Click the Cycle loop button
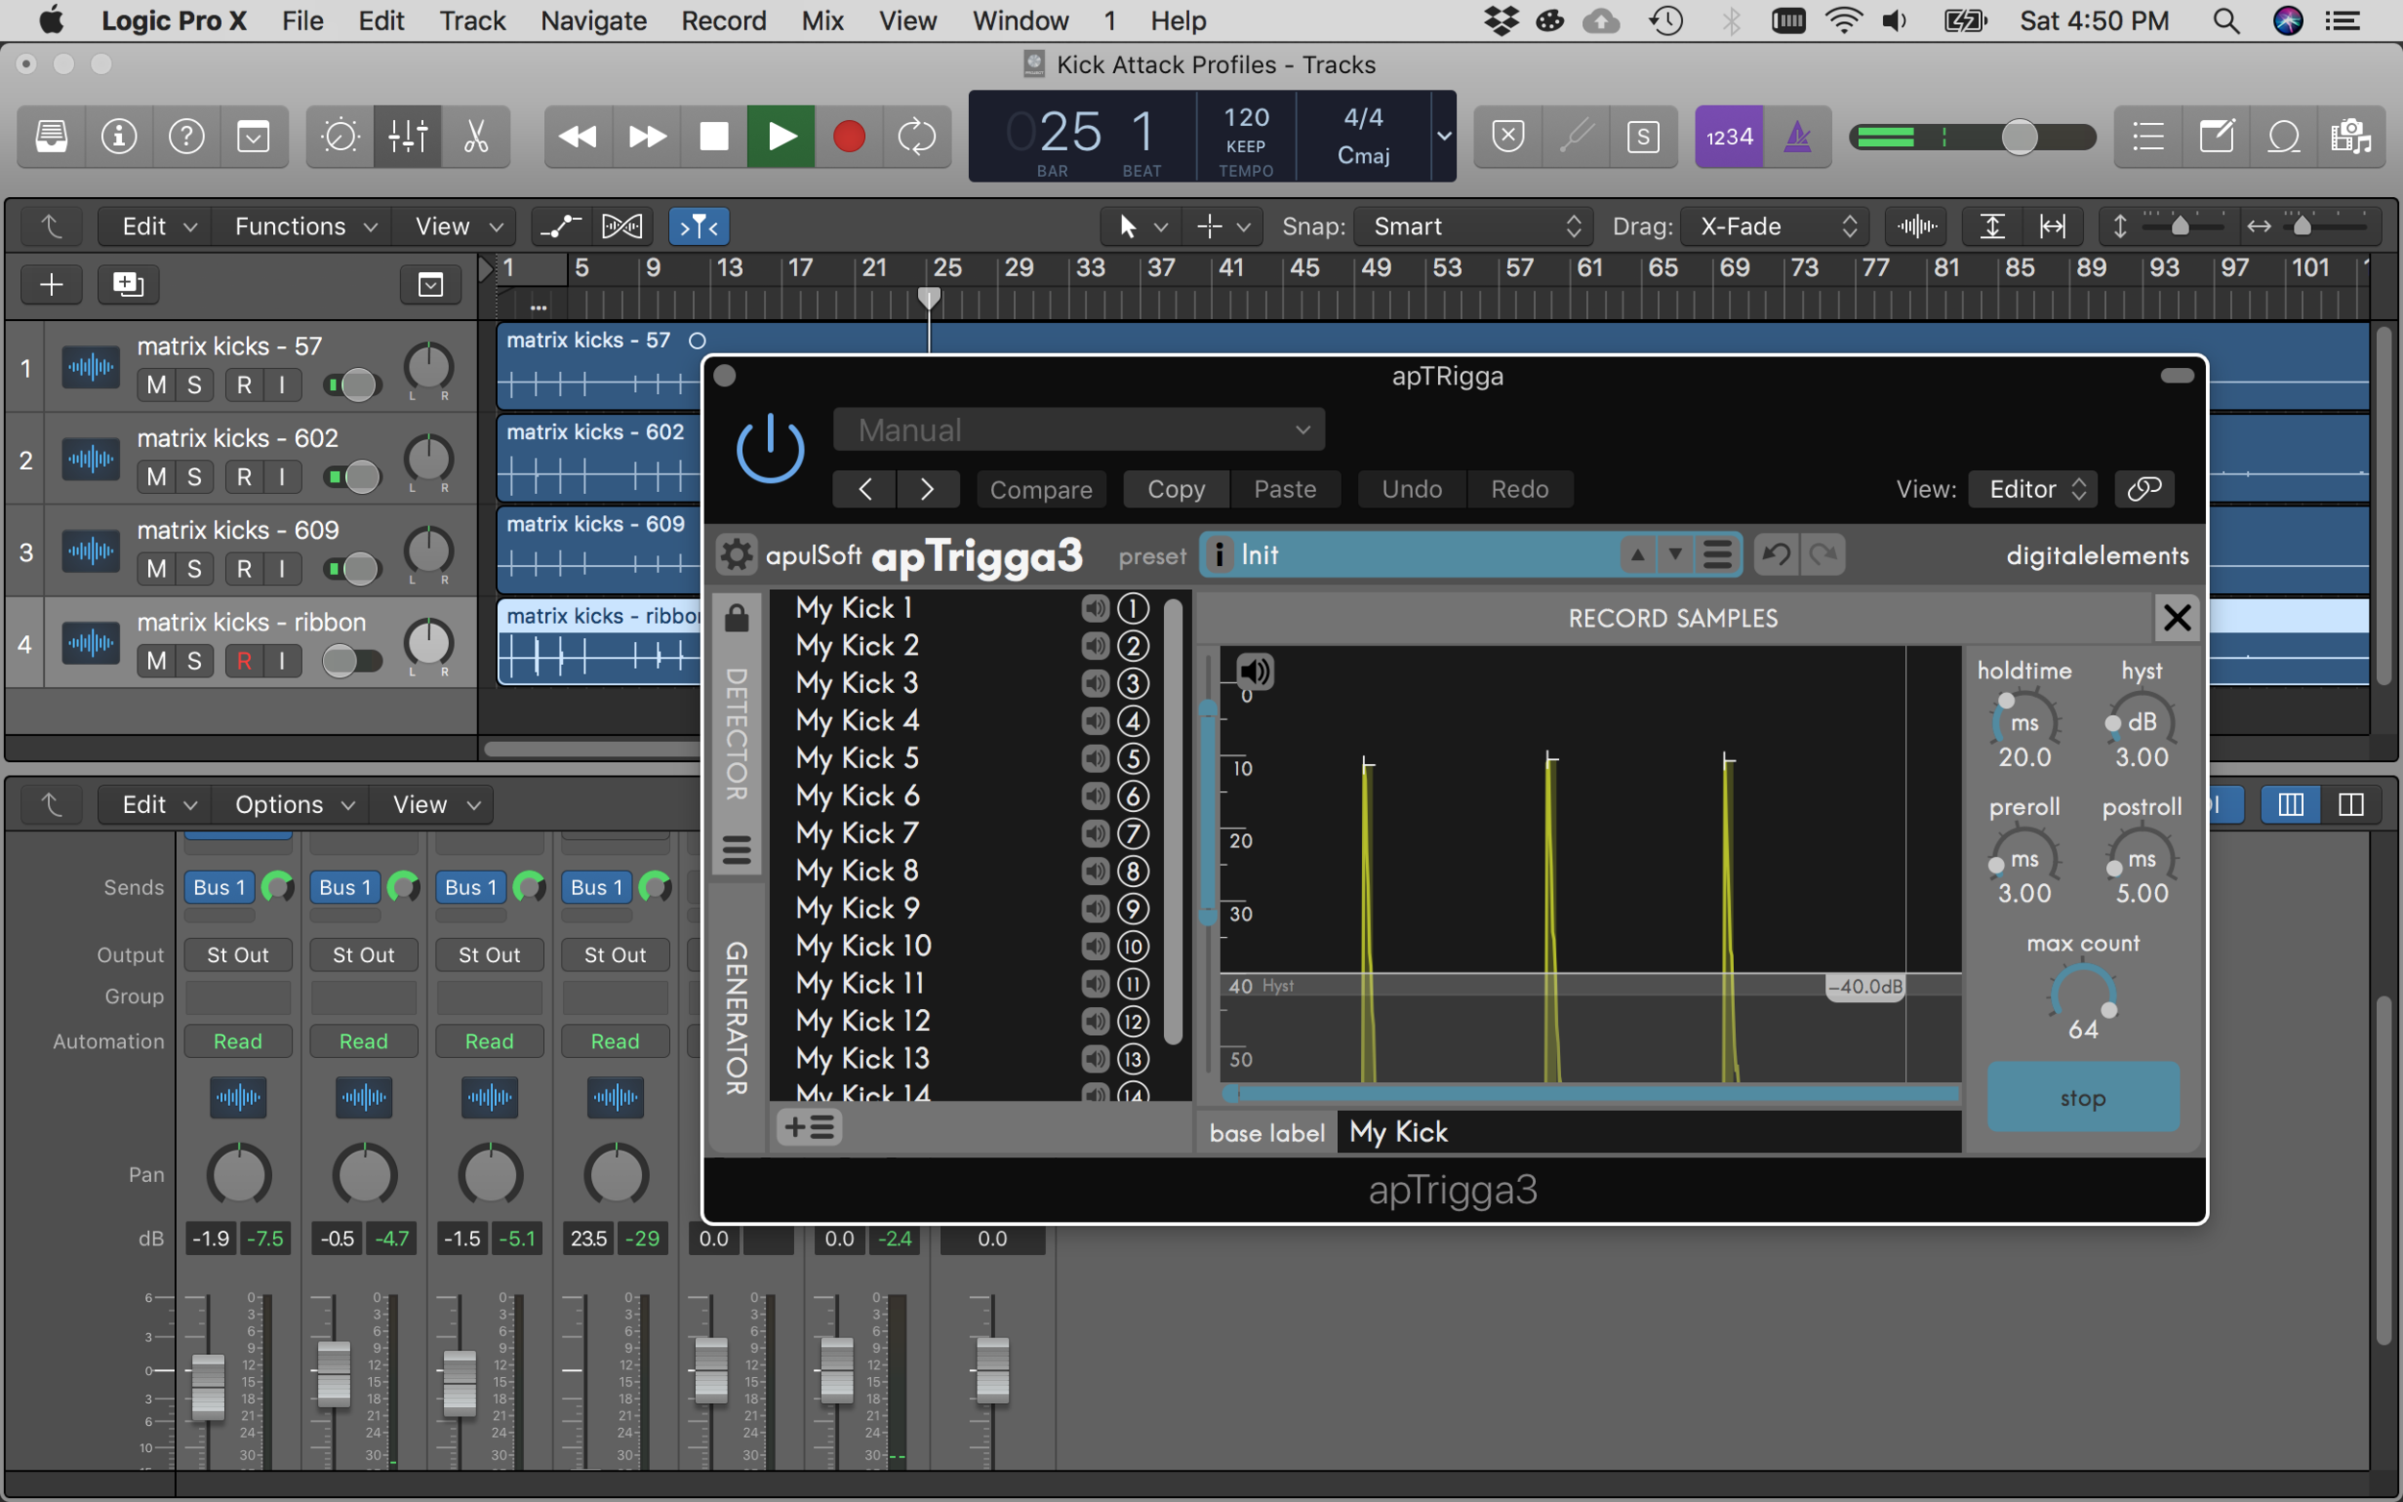This screenshot has height=1502, width=2403. (x=916, y=136)
